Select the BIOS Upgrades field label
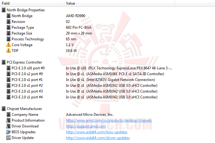 pos(24,132)
